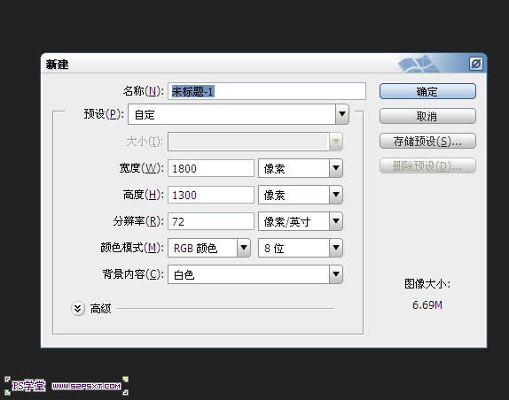Click the 宽度 width field showing 1800
Viewport: 509px width, 400px height.
coord(211,168)
